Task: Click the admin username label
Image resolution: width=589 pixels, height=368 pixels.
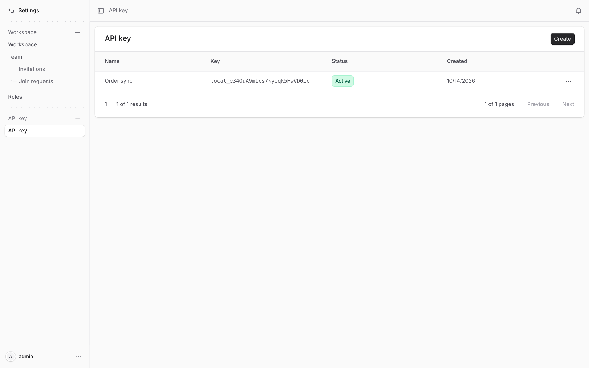Action: tap(26, 357)
